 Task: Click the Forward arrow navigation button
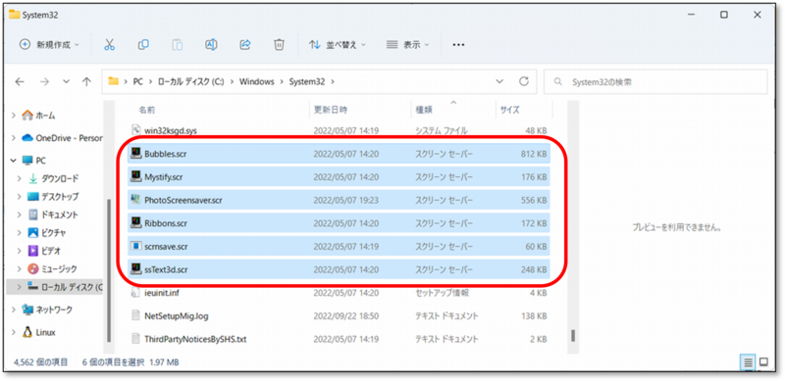coord(44,82)
